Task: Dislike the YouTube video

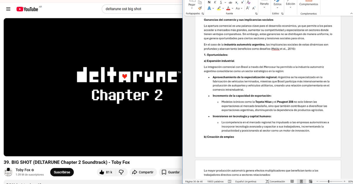Action: click(121, 172)
